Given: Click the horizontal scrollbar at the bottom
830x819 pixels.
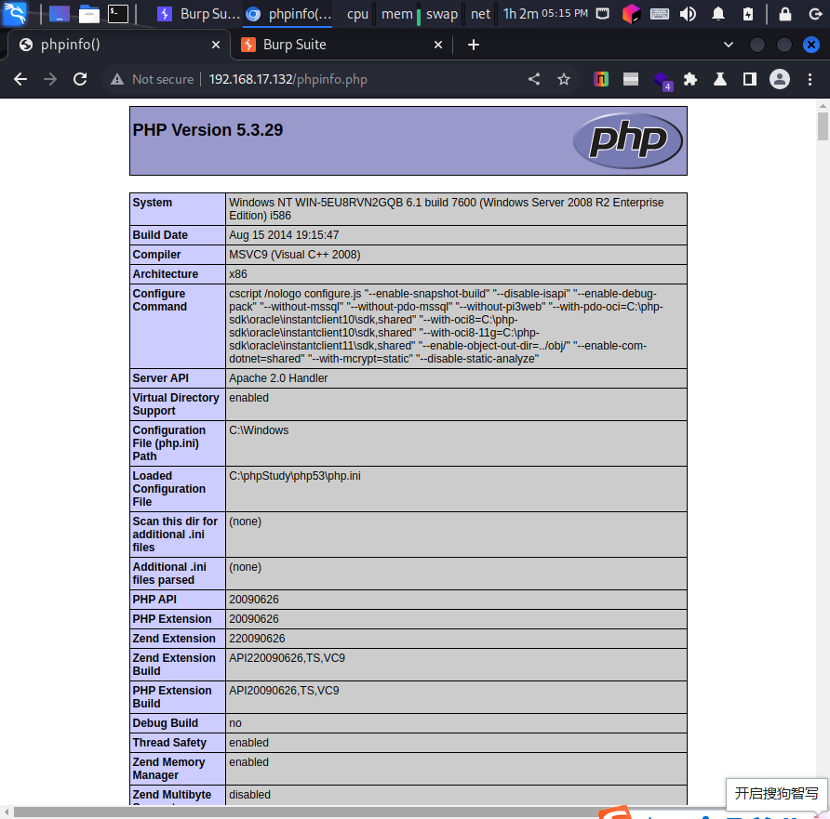Looking at the screenshot, I should (307, 812).
